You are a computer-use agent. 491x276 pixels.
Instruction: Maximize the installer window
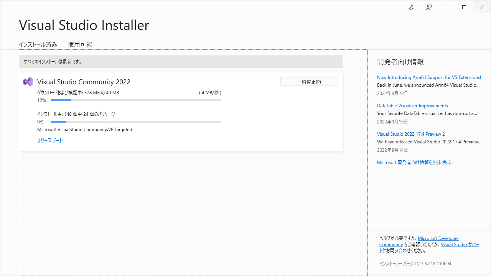click(464, 7)
